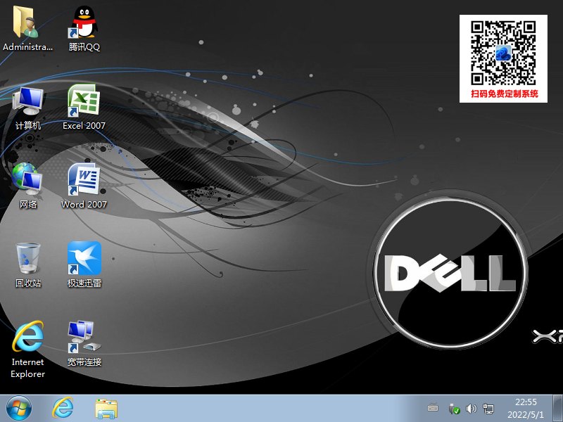Click the Show desktop button
Image resolution: width=563 pixels, height=422 pixels.
point(557,409)
